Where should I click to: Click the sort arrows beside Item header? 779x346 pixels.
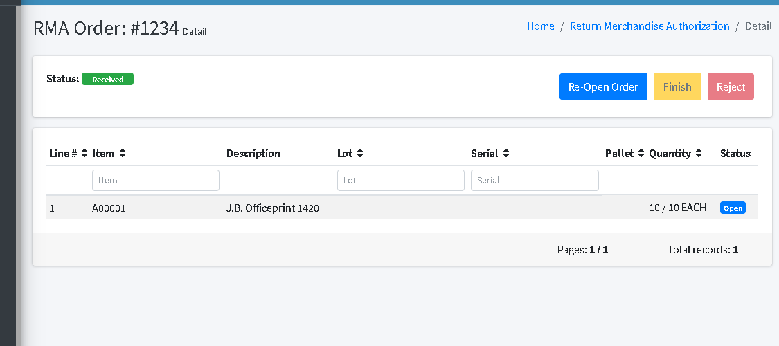point(123,154)
